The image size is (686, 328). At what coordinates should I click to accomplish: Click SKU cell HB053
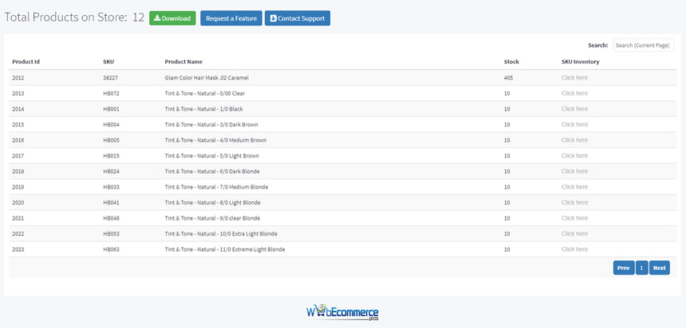111,234
